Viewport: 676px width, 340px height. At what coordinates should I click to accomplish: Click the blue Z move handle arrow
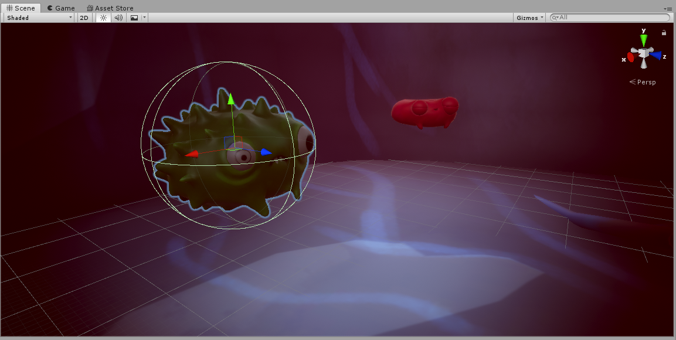pos(266,152)
